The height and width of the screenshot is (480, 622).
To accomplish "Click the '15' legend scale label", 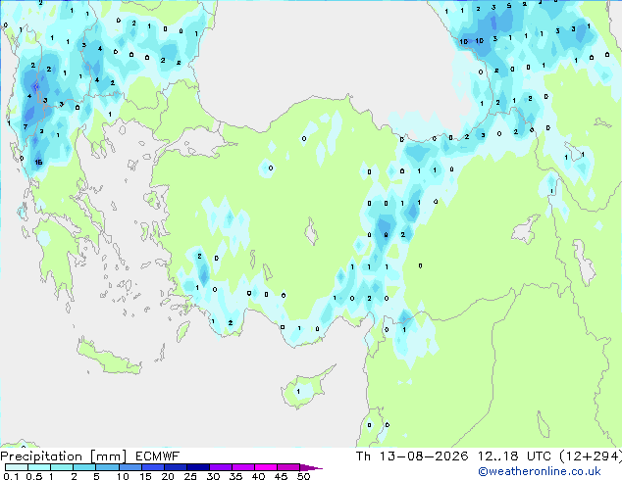I will [x=145, y=476].
